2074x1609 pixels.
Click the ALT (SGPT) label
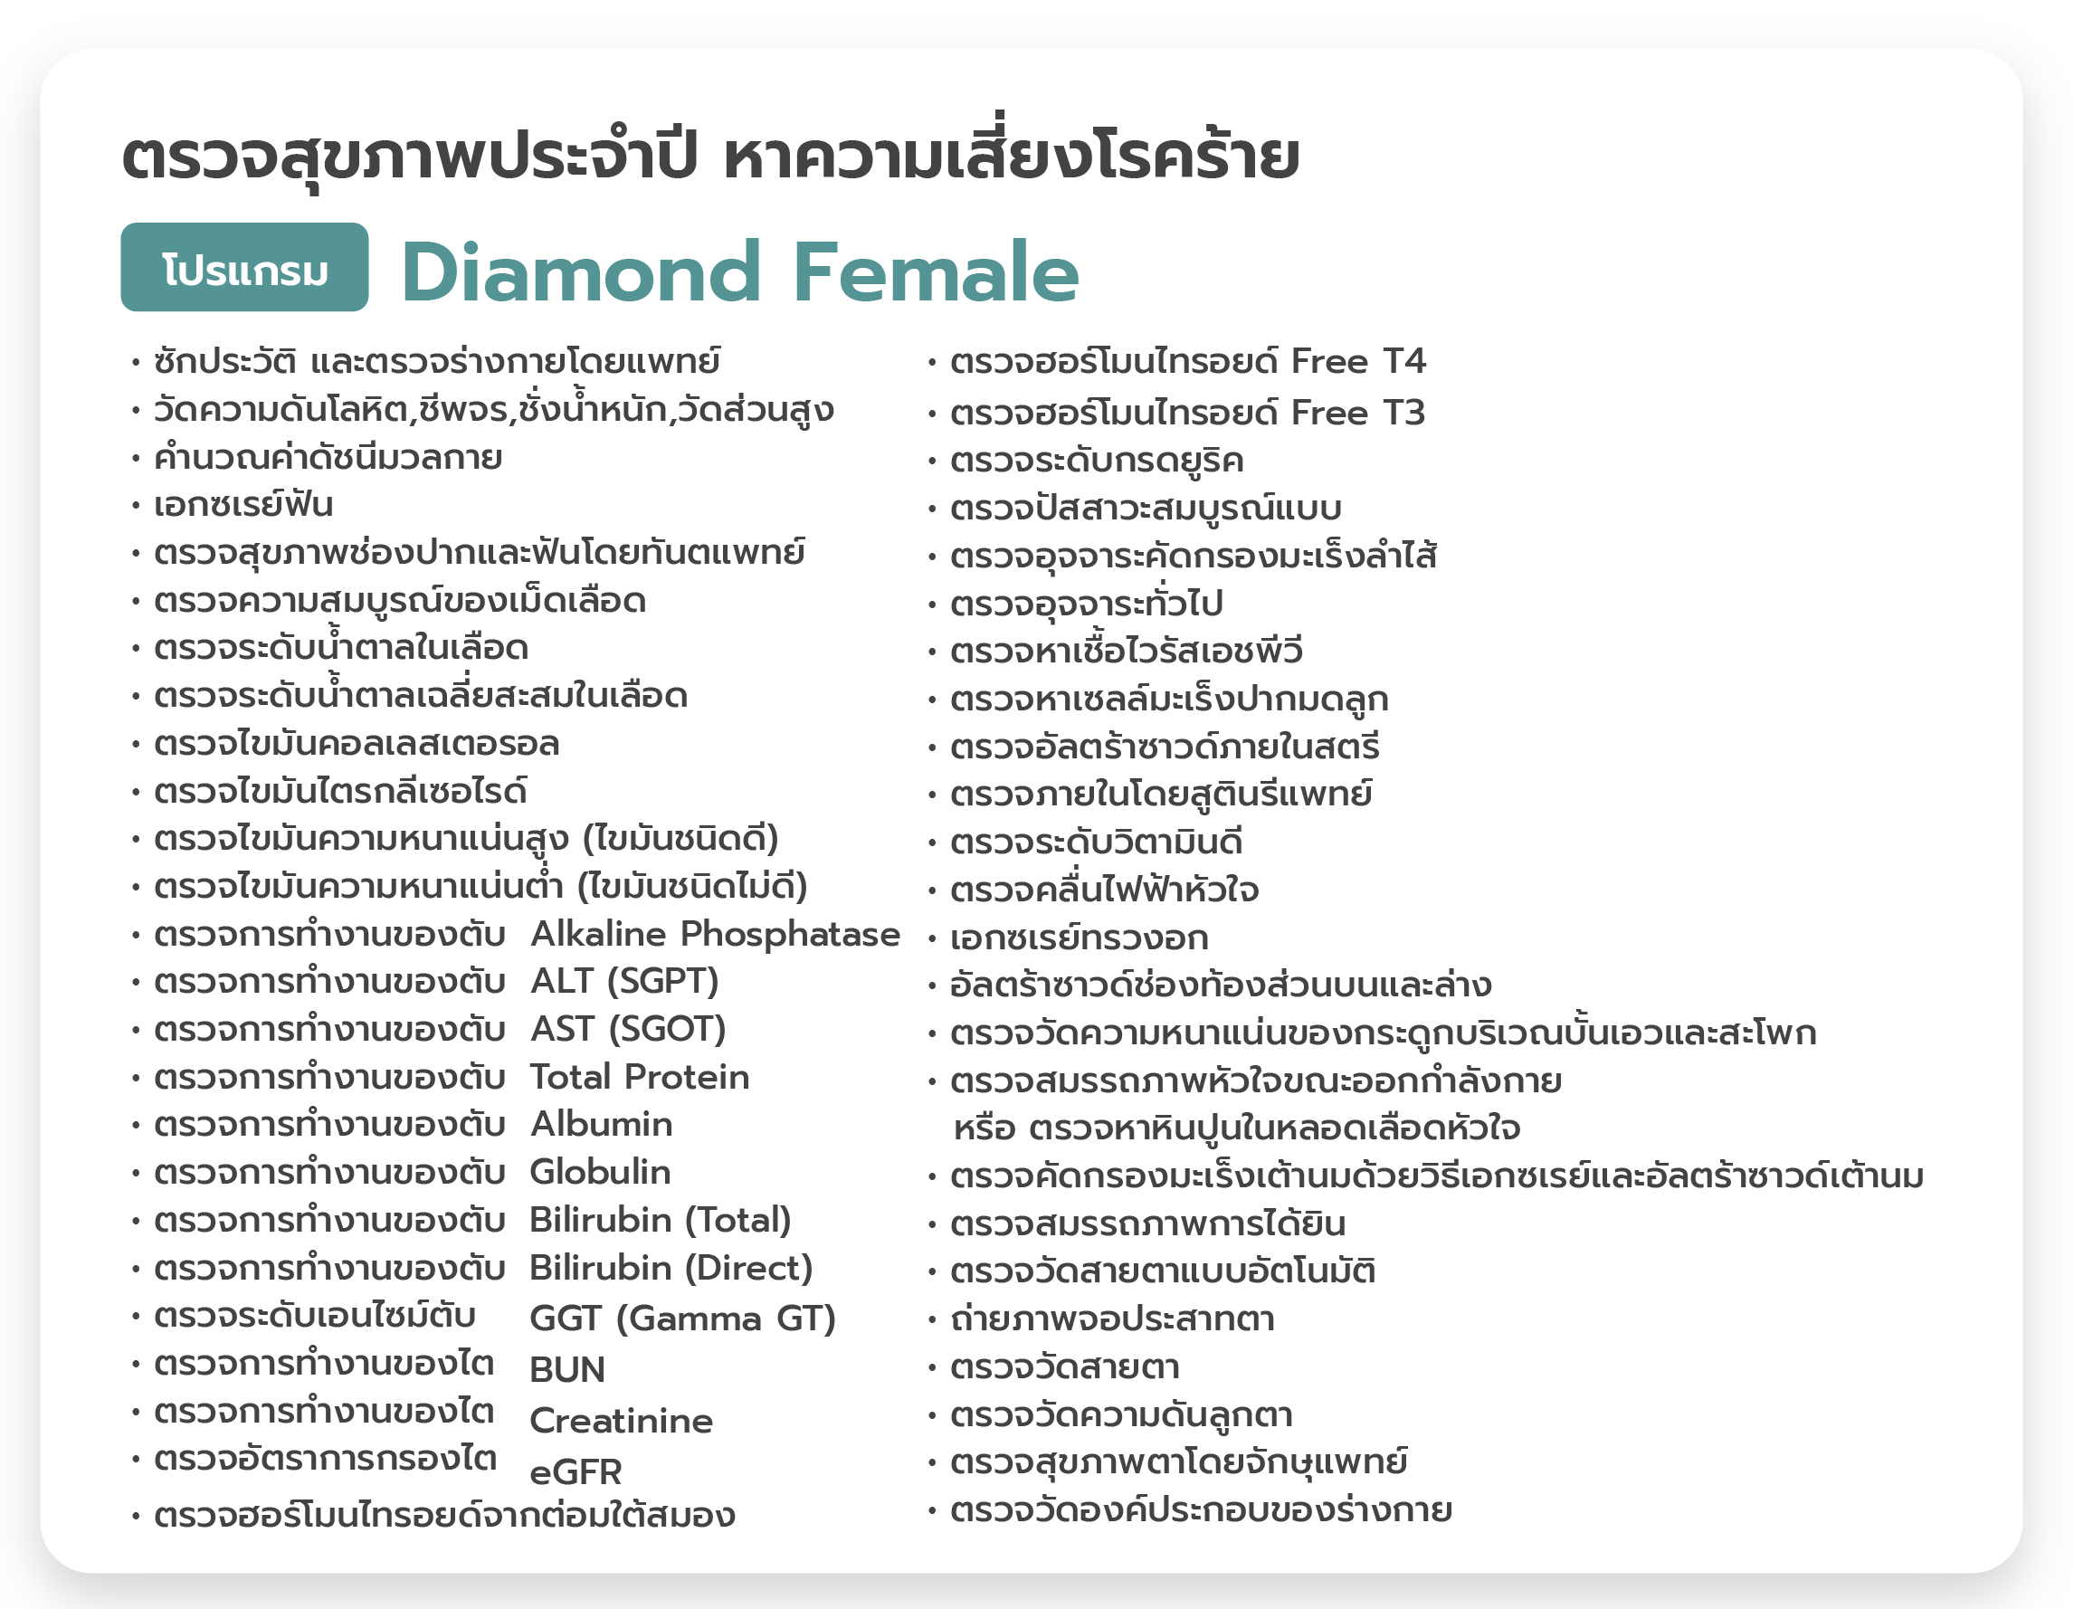[x=625, y=980]
